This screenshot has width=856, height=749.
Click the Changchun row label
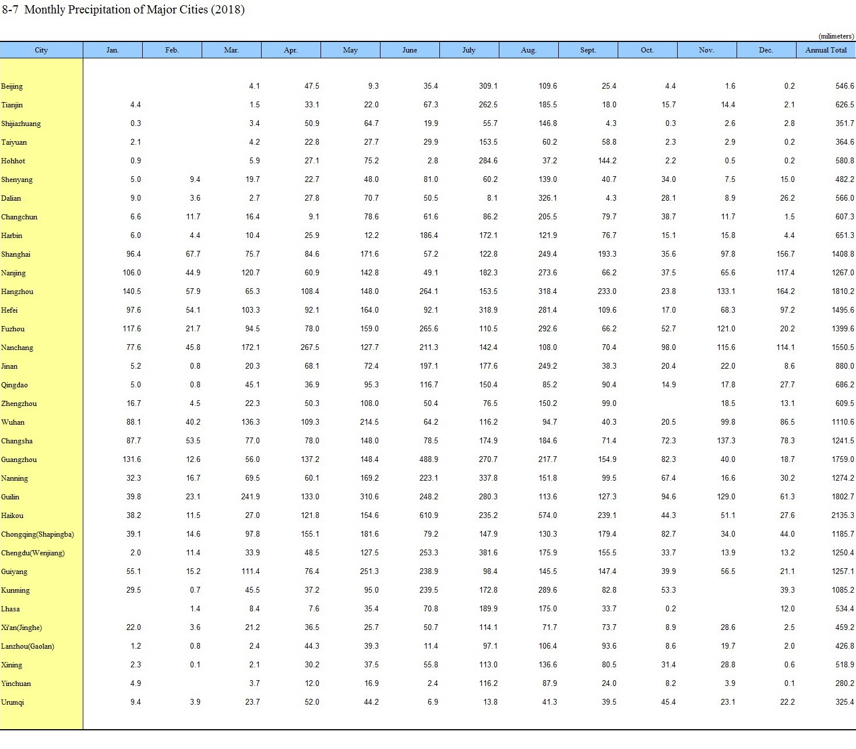(x=19, y=217)
